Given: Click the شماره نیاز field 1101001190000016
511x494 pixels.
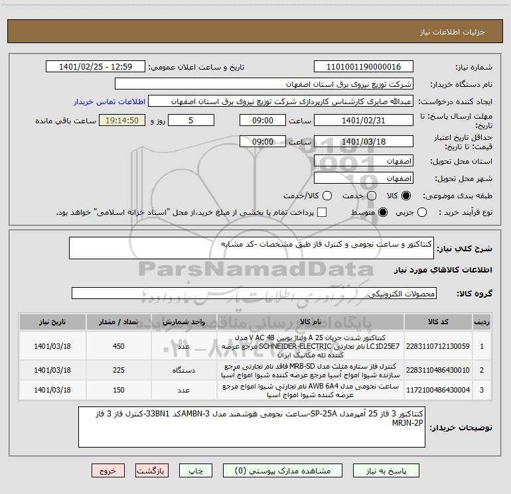Looking at the screenshot, I should click(364, 66).
